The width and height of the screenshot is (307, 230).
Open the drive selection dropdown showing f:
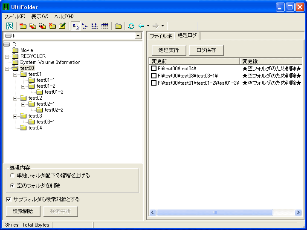click(138, 36)
